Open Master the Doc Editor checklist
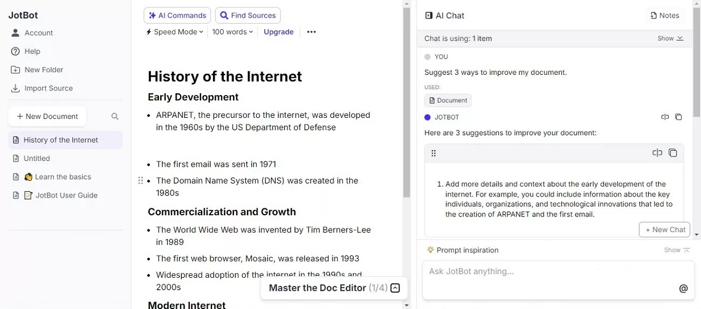 click(x=334, y=288)
